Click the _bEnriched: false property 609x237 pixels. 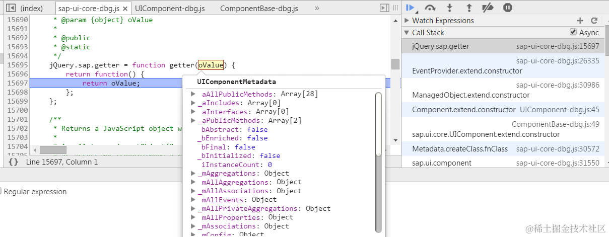pos(232,138)
